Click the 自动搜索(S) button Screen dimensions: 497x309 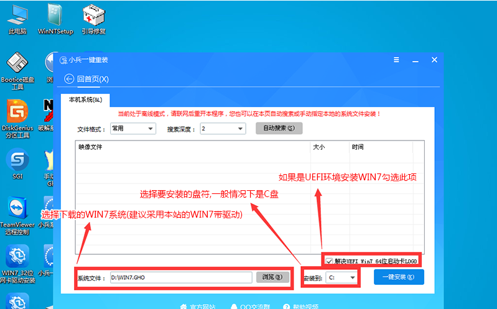[x=279, y=128]
